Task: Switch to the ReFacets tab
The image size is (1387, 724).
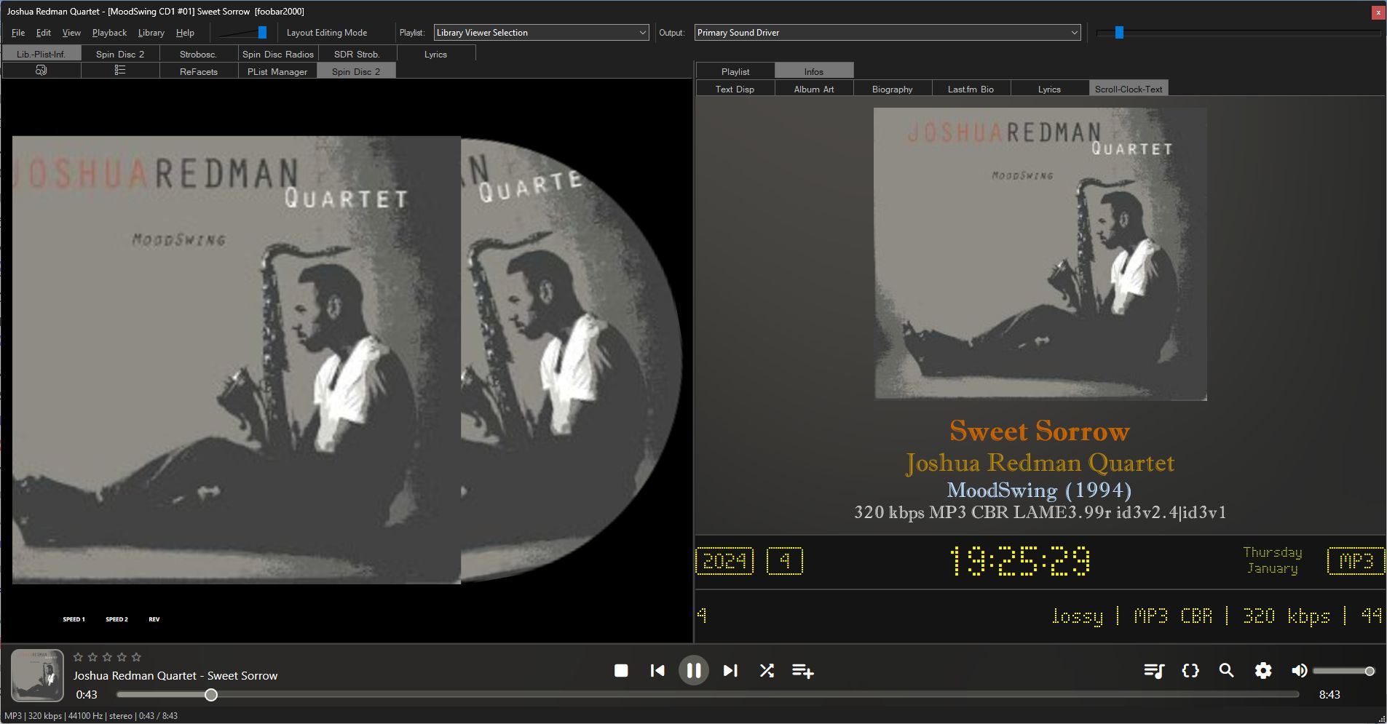Action: (199, 71)
